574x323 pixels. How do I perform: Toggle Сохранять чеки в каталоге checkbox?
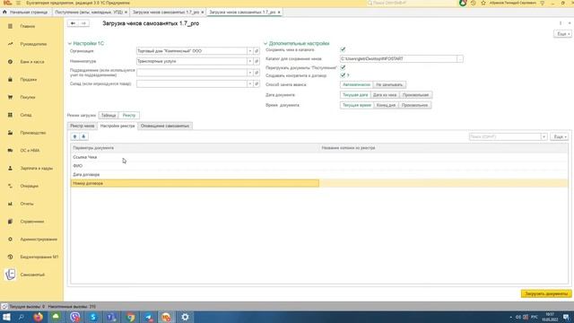point(343,49)
